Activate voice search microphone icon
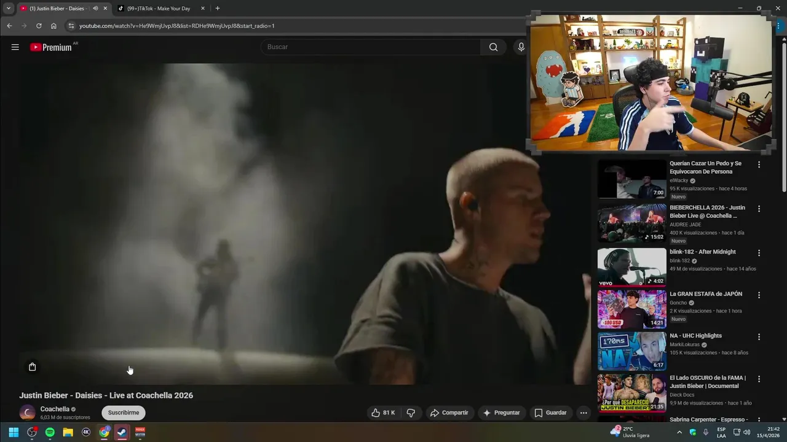787x442 pixels. [521, 47]
